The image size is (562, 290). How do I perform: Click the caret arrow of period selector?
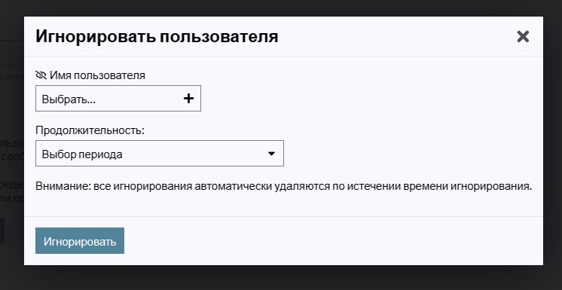click(x=271, y=154)
